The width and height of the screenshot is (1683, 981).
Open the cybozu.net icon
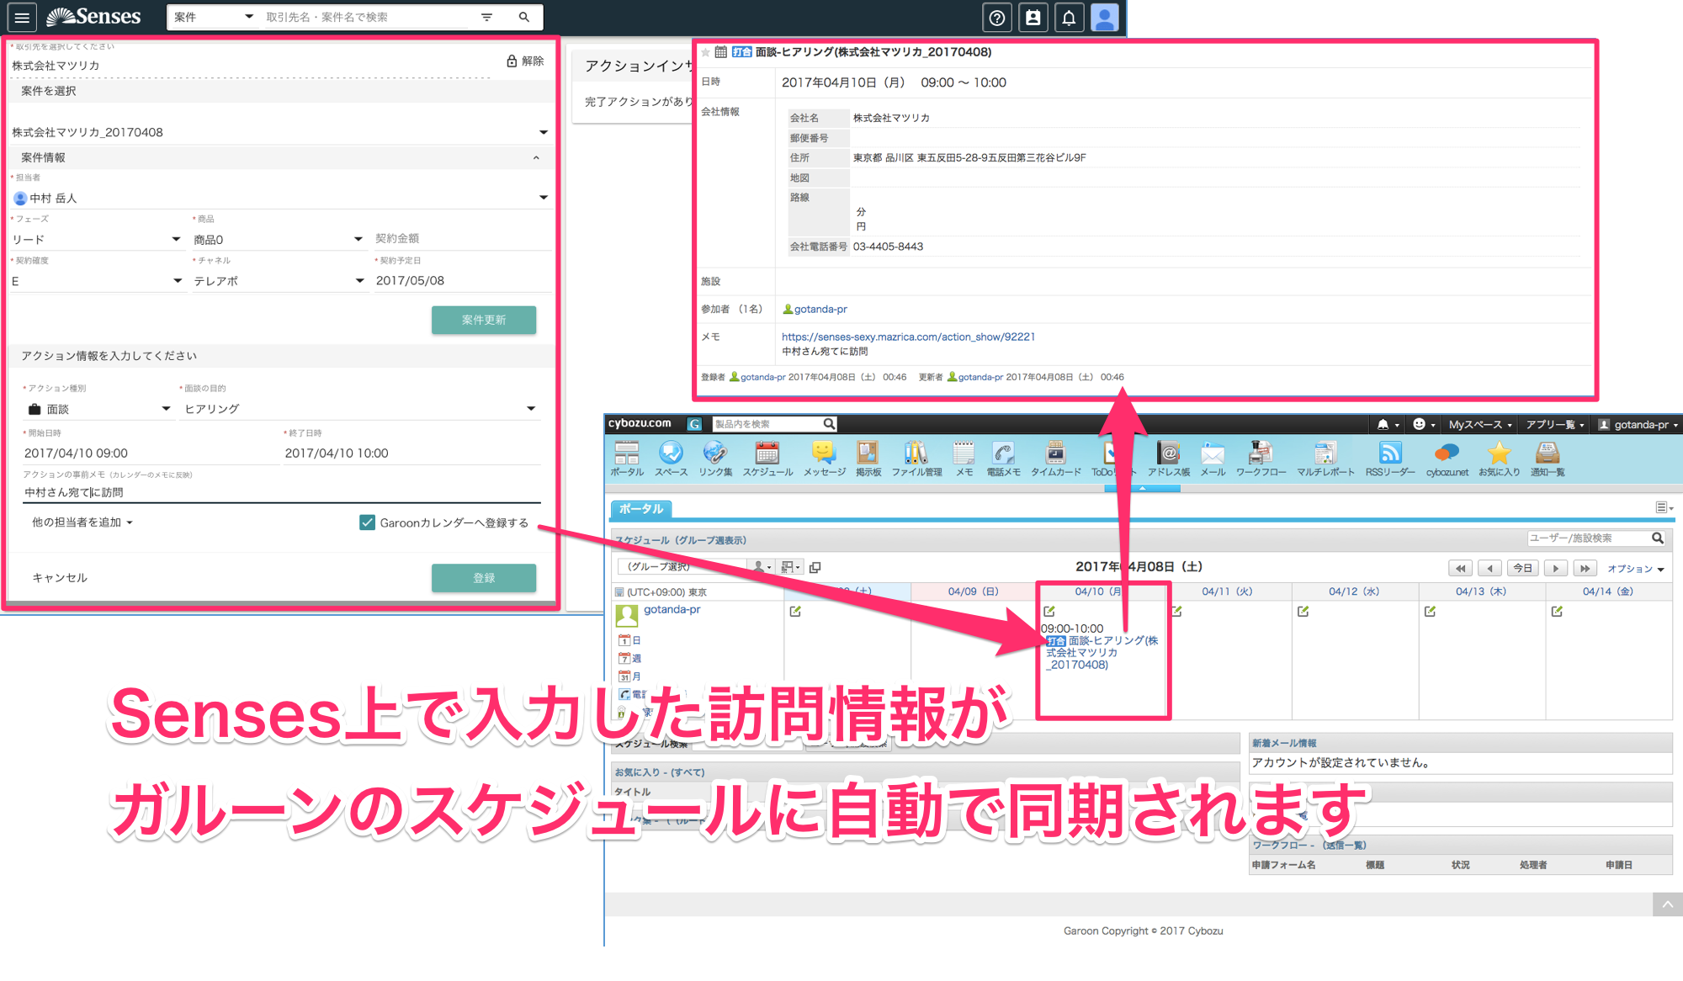pos(1447,459)
